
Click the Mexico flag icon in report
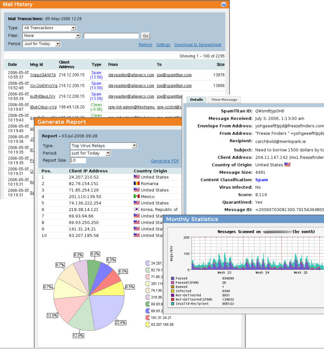pos(137,197)
